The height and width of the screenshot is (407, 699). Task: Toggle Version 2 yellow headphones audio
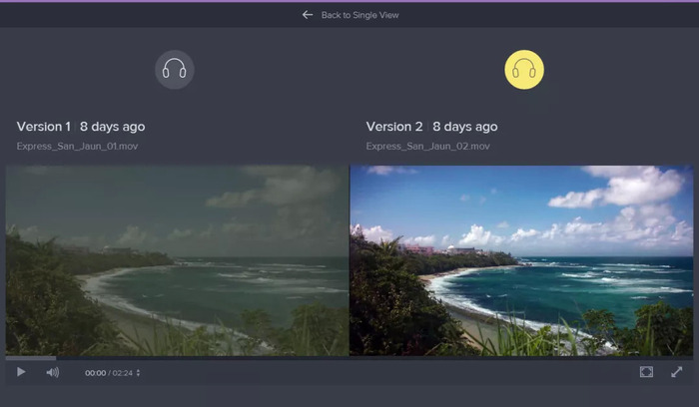524,70
